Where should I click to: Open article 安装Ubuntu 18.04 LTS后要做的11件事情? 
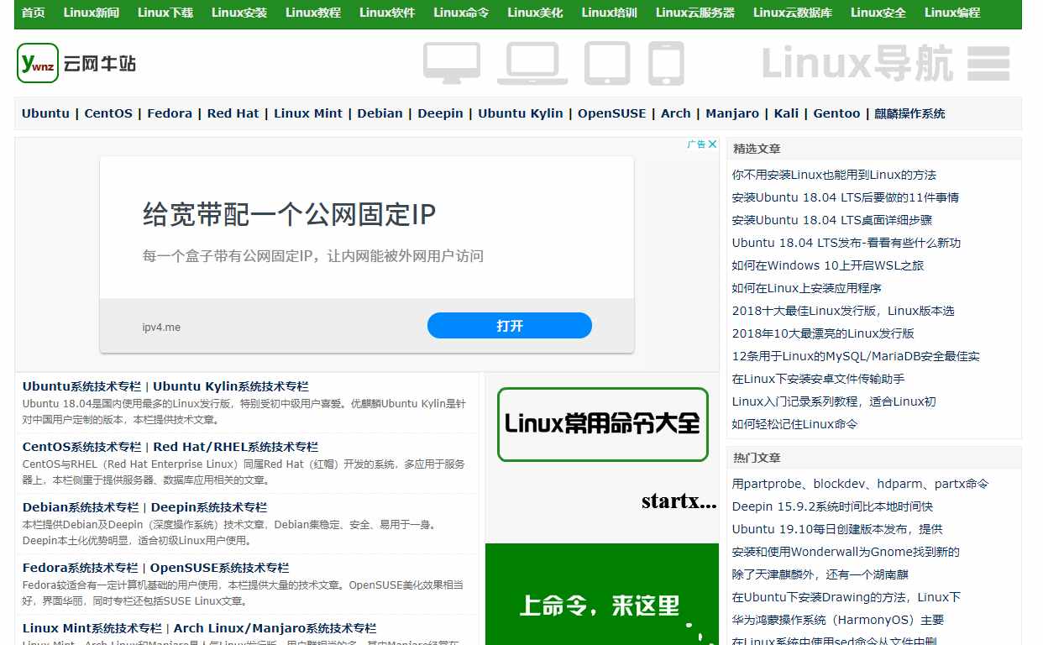(846, 197)
